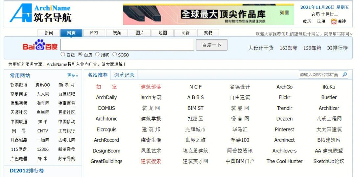Open the 知乎 link
Image resolution: width=355 pixels, height=177 pixels.
pyautogui.click(x=43, y=122)
